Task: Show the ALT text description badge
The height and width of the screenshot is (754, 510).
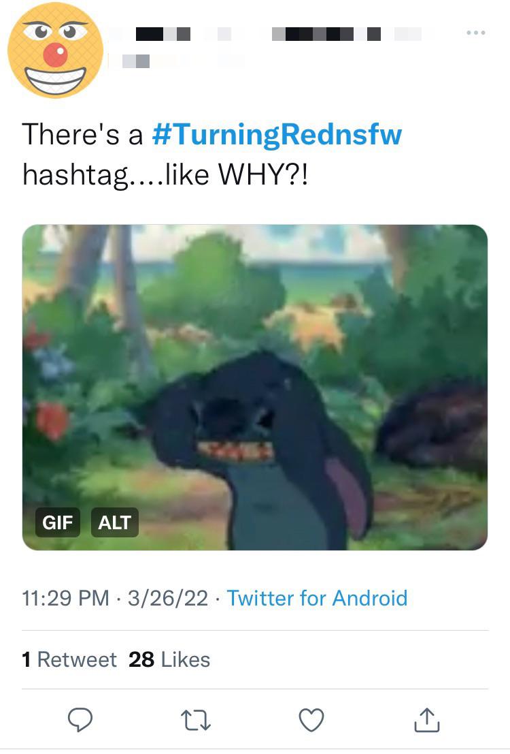Action: click(x=114, y=522)
